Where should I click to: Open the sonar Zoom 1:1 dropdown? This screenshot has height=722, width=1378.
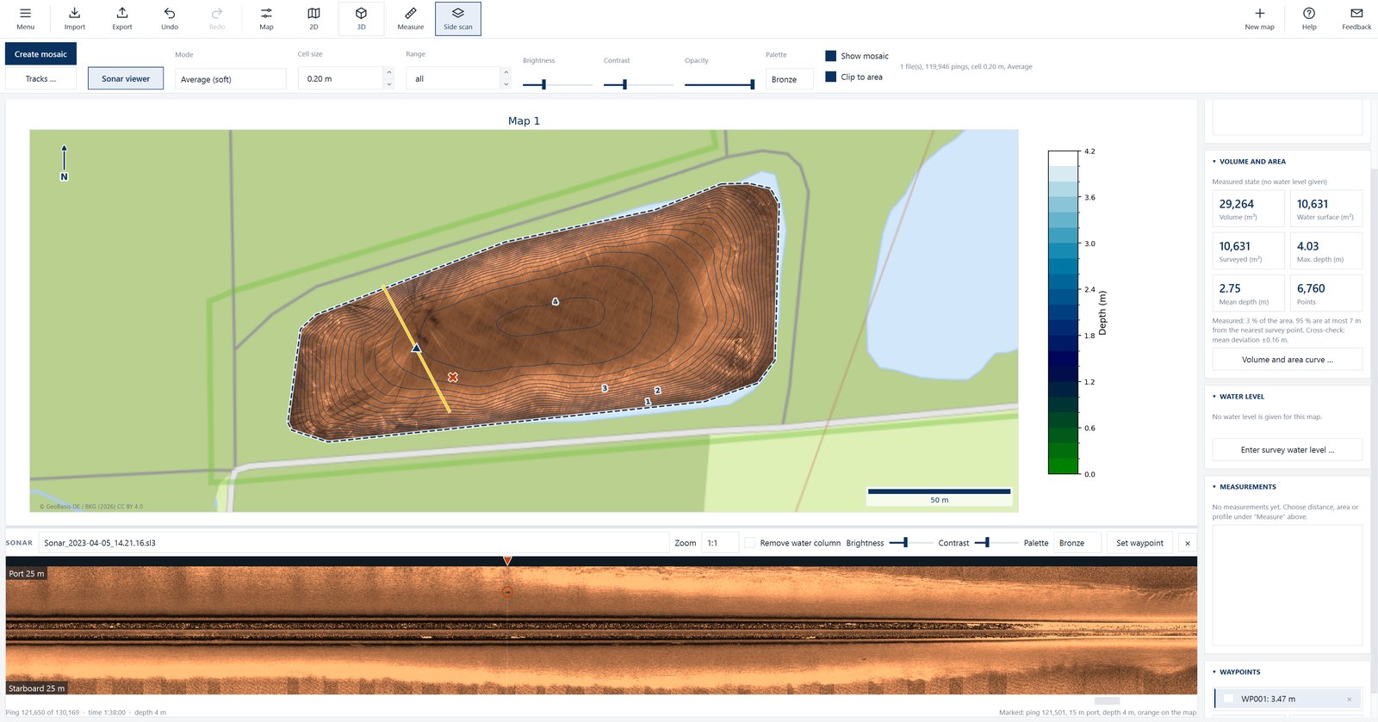721,543
